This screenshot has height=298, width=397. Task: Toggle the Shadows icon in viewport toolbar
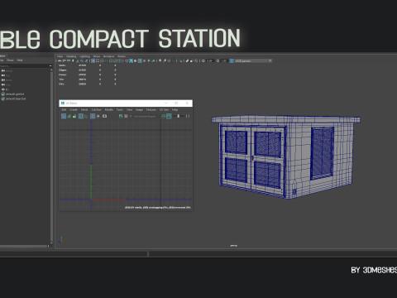click(154, 60)
